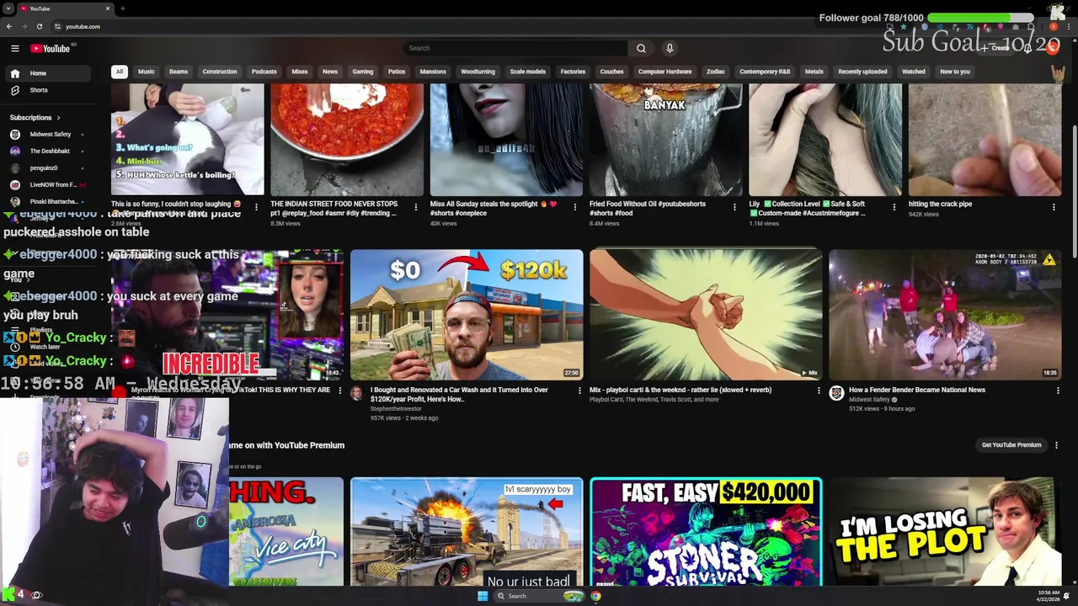Open the fender bender bodycam thumbnail
The width and height of the screenshot is (1078, 606).
pyautogui.click(x=945, y=315)
